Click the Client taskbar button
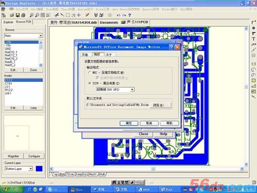The image size is (257, 193). [x=79, y=189]
